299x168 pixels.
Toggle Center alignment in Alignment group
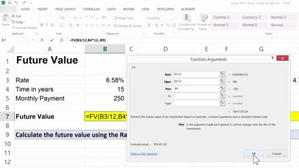[x=92, y=25]
